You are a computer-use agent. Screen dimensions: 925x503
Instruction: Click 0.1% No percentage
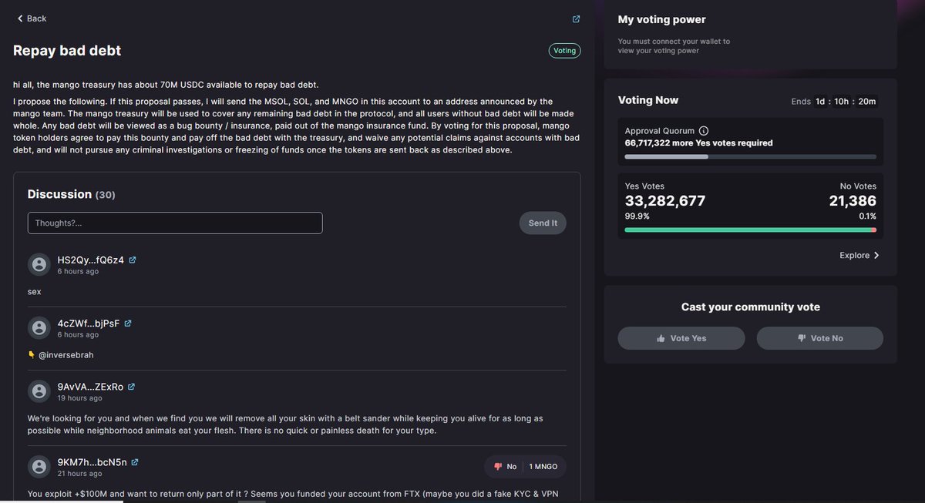coord(868,216)
